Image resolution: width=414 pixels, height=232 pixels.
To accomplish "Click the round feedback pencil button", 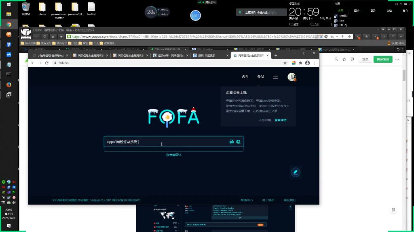I will 296,172.
